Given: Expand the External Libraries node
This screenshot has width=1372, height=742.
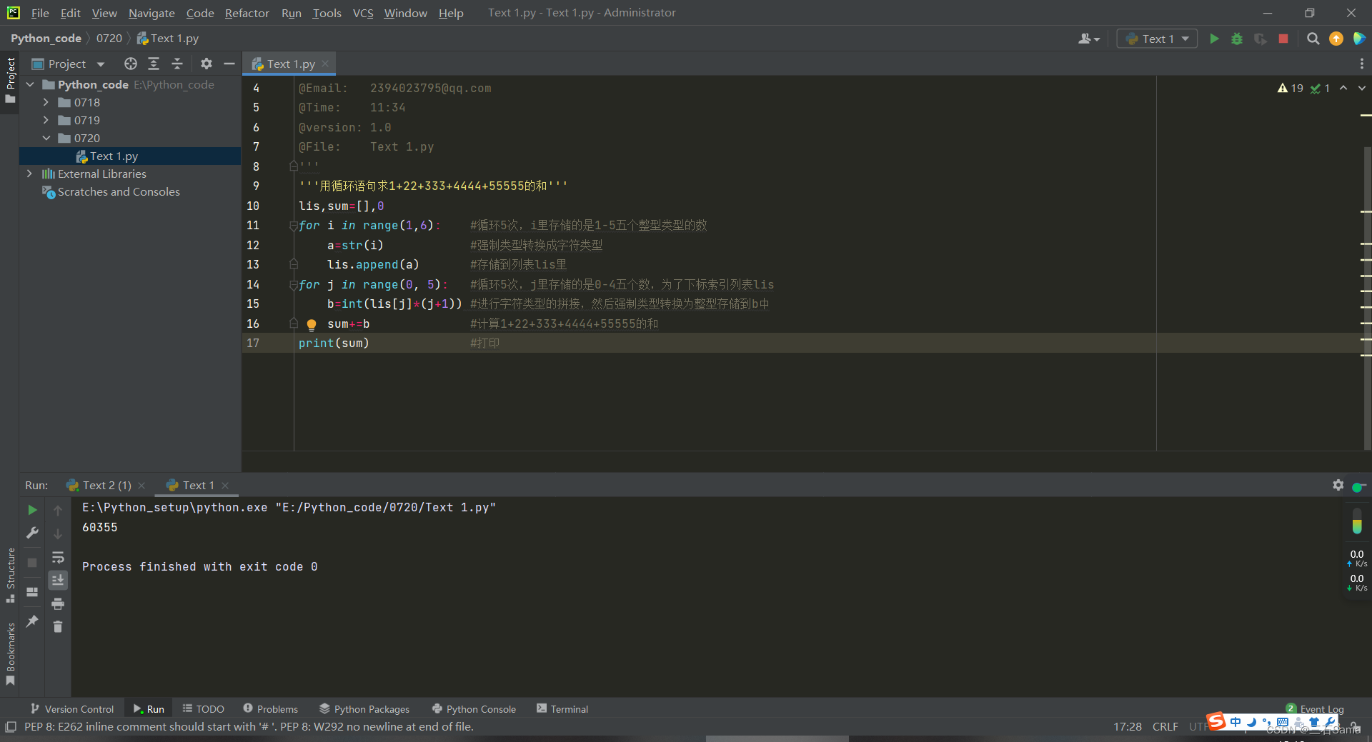Looking at the screenshot, I should pyautogui.click(x=29, y=174).
